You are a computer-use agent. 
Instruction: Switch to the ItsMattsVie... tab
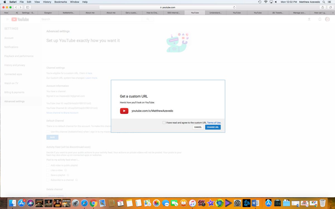tap(69, 13)
